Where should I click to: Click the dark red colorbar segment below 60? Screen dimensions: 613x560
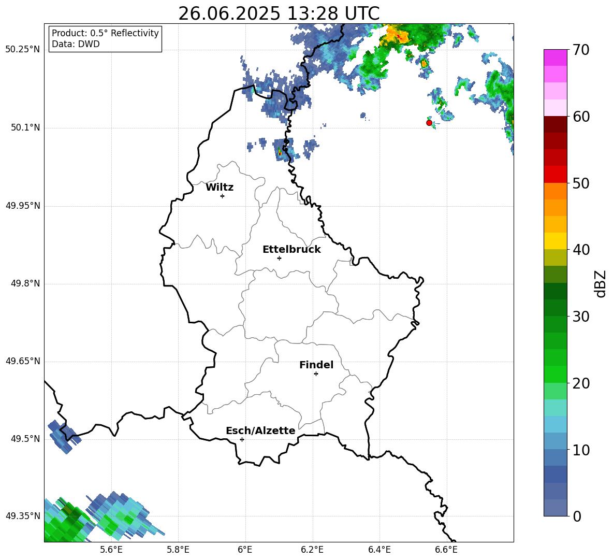(x=555, y=124)
